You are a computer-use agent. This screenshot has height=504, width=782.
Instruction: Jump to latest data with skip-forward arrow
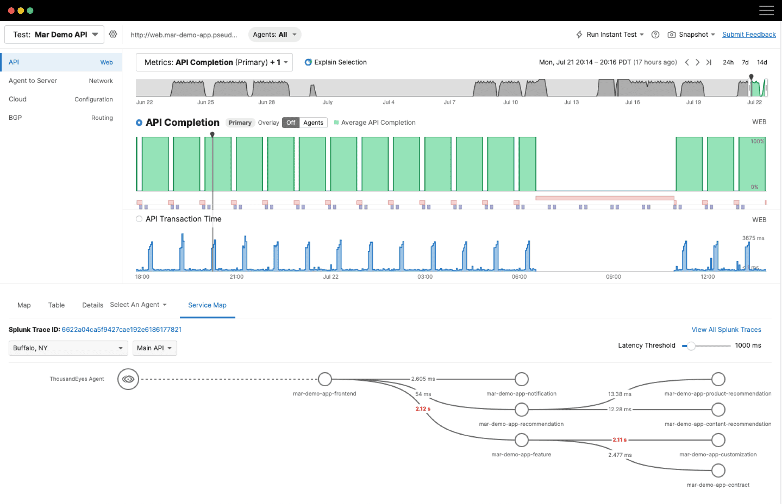[x=709, y=62]
